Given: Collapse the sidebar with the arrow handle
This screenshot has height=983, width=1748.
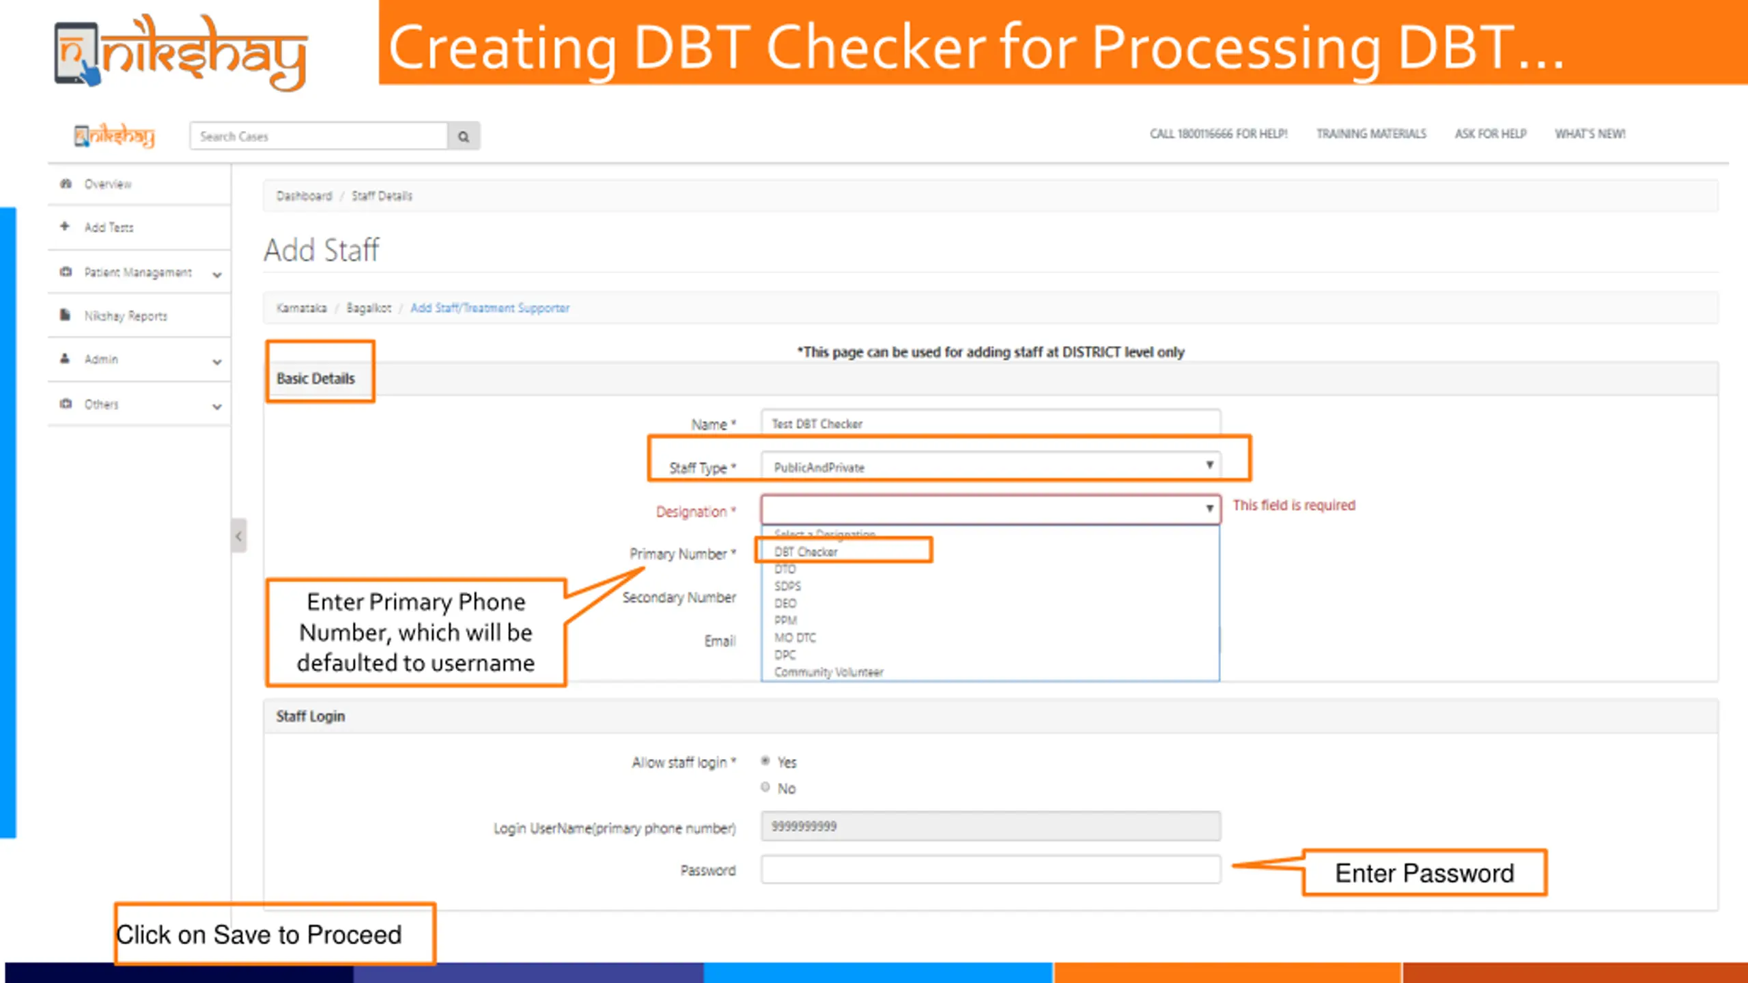Looking at the screenshot, I should click(238, 536).
